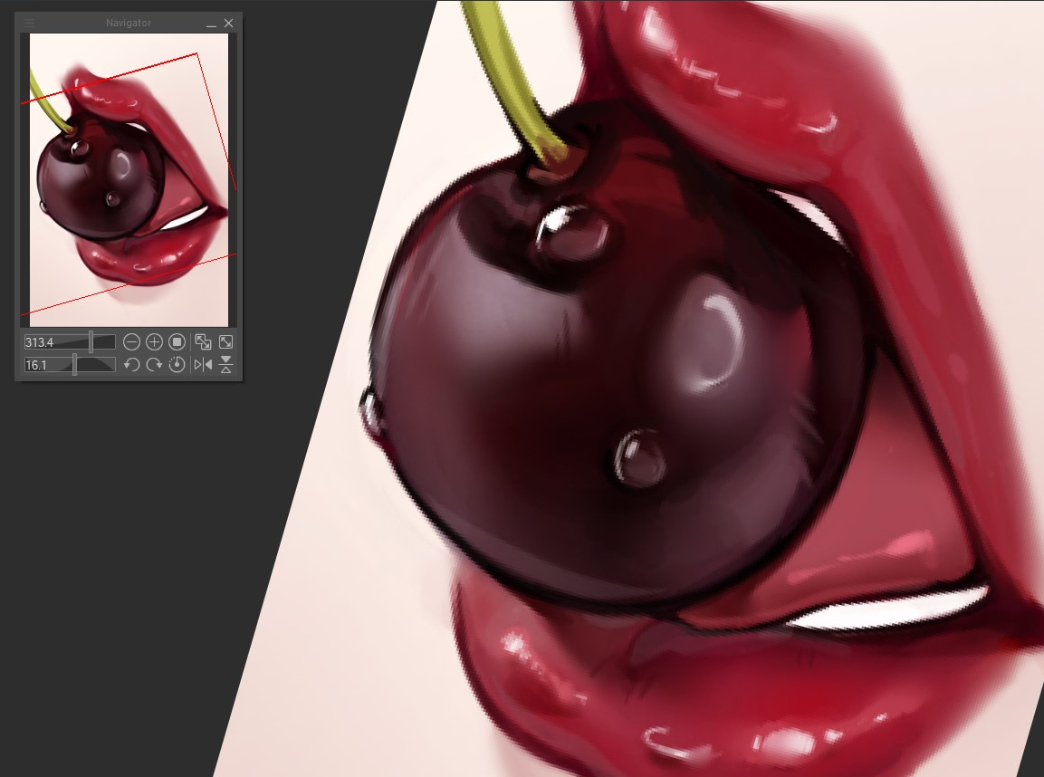This screenshot has width=1044, height=777.
Task: Toggle the horizontal canvas flip
Action: (204, 364)
